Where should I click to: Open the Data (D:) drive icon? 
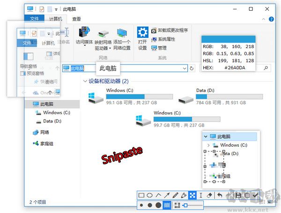[186, 99]
